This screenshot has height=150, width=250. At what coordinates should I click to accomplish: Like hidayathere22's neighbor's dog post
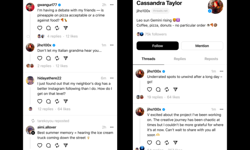pos(40,101)
